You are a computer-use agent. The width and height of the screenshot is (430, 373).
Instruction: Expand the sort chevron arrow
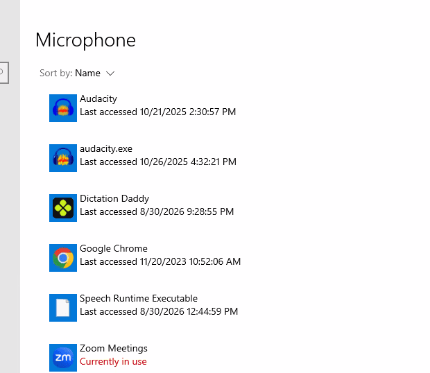click(x=110, y=73)
